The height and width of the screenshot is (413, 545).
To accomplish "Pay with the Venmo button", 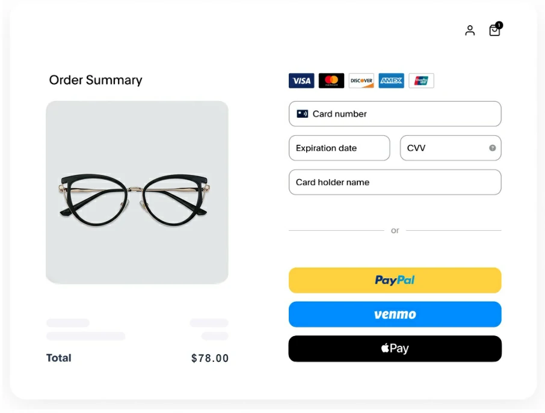I will tap(395, 314).
